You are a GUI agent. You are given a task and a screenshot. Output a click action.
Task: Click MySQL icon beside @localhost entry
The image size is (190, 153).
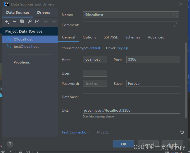point(9,39)
